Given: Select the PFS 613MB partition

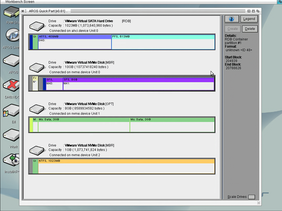Looking at the screenshot, I should pyautogui.click(x=163, y=42).
